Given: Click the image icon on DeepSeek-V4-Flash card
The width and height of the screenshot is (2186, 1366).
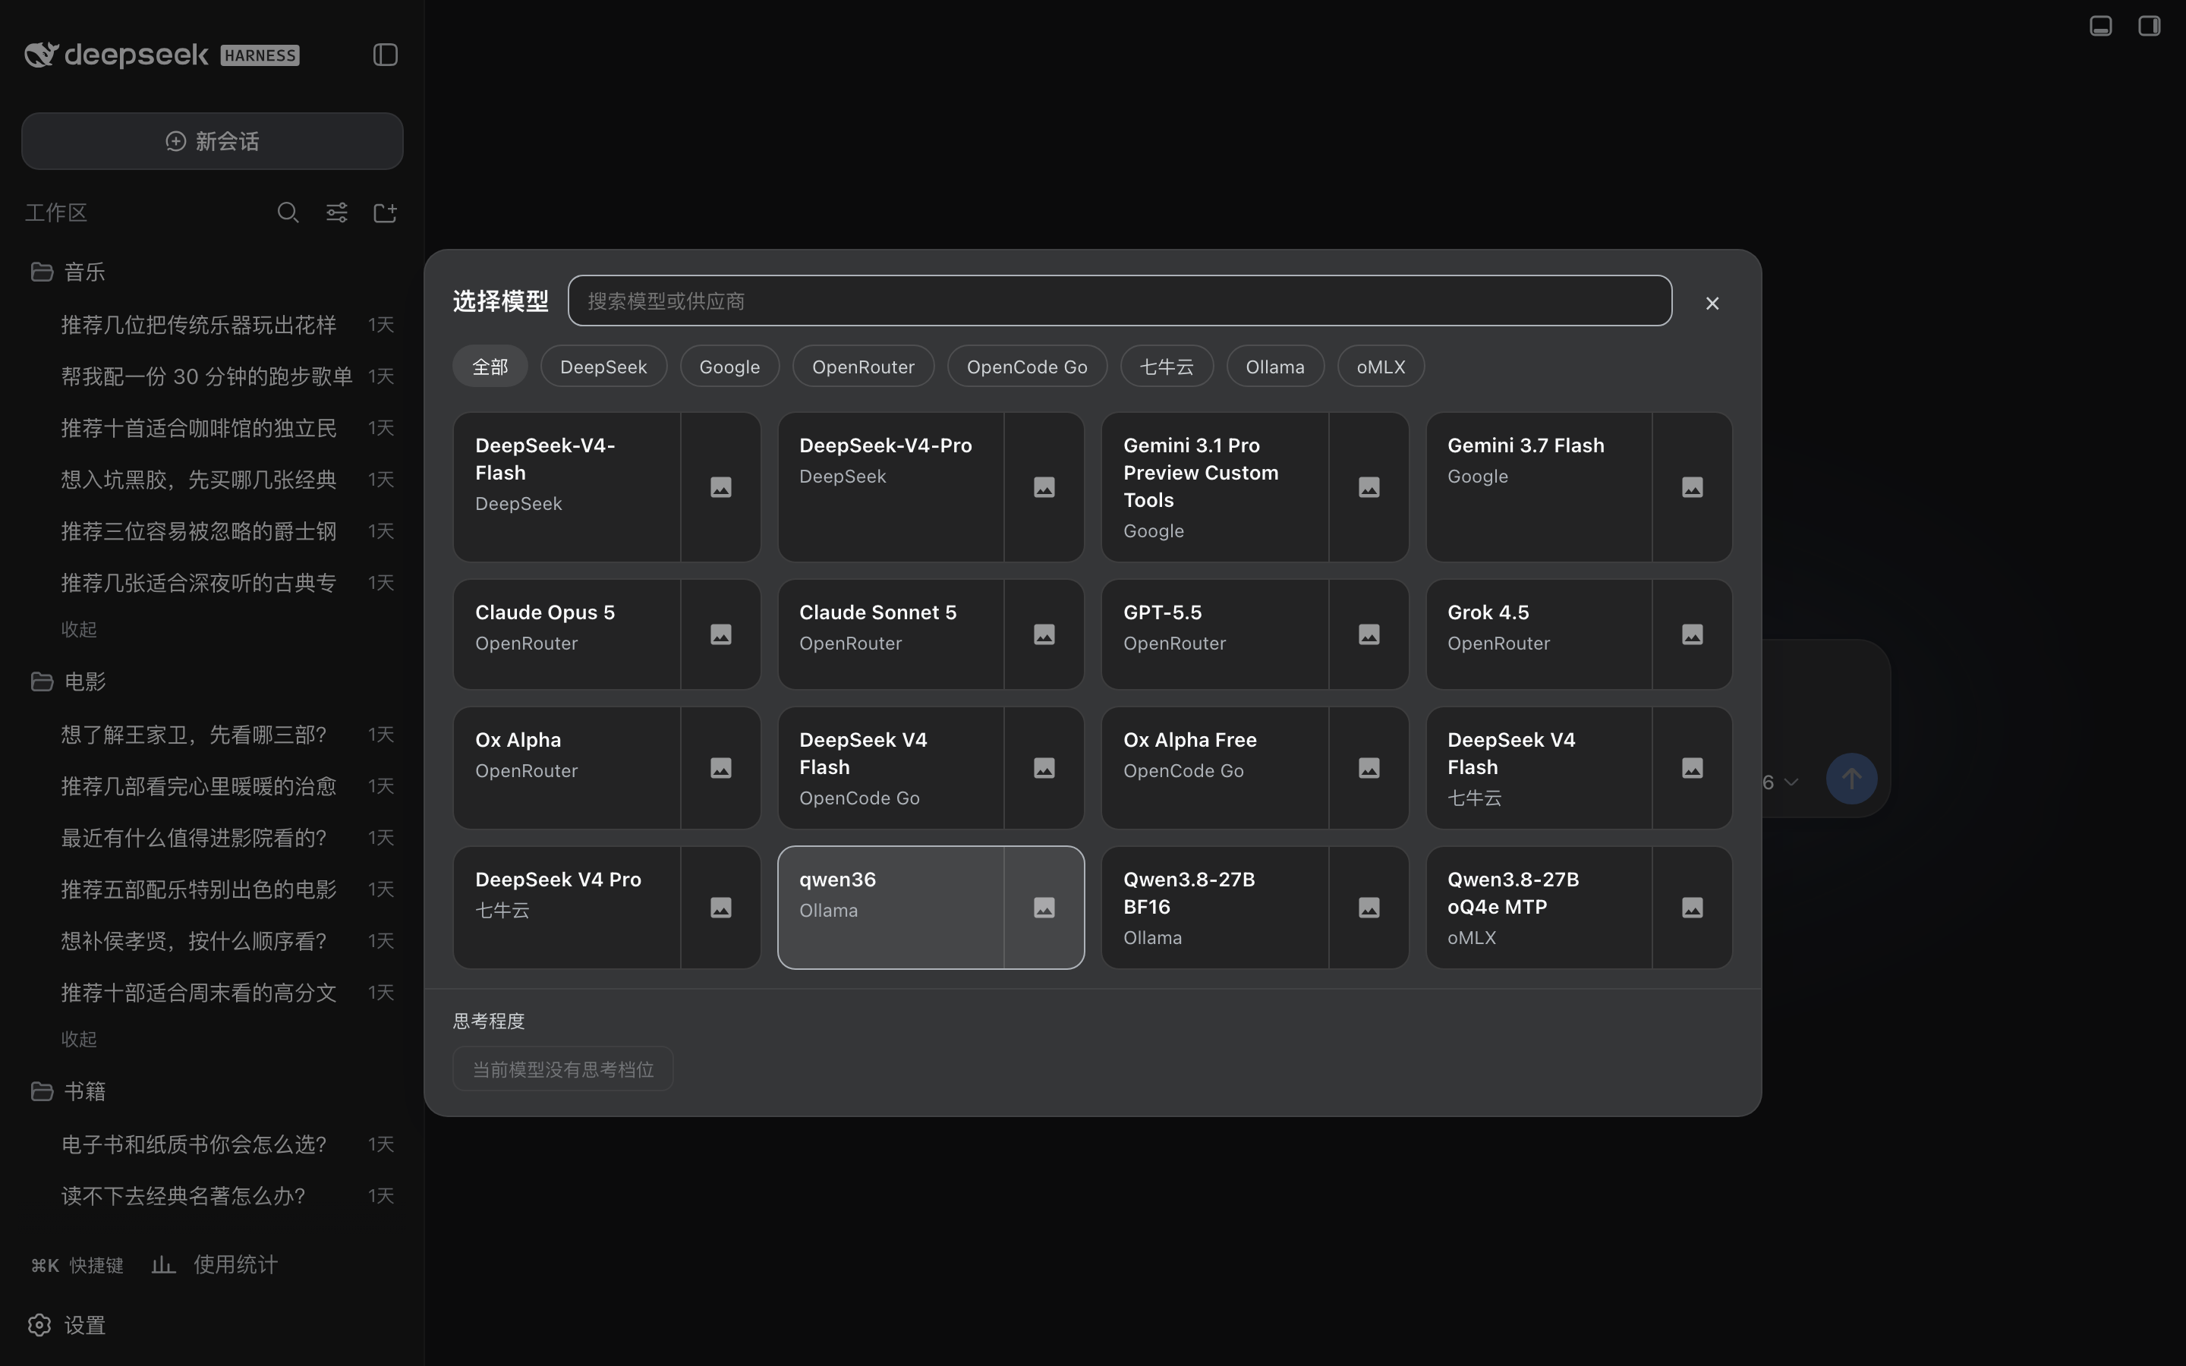Looking at the screenshot, I should (721, 488).
